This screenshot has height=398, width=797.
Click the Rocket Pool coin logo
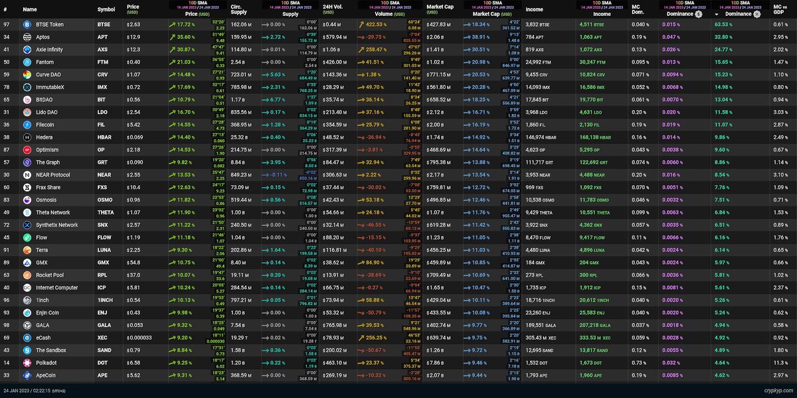point(27,275)
